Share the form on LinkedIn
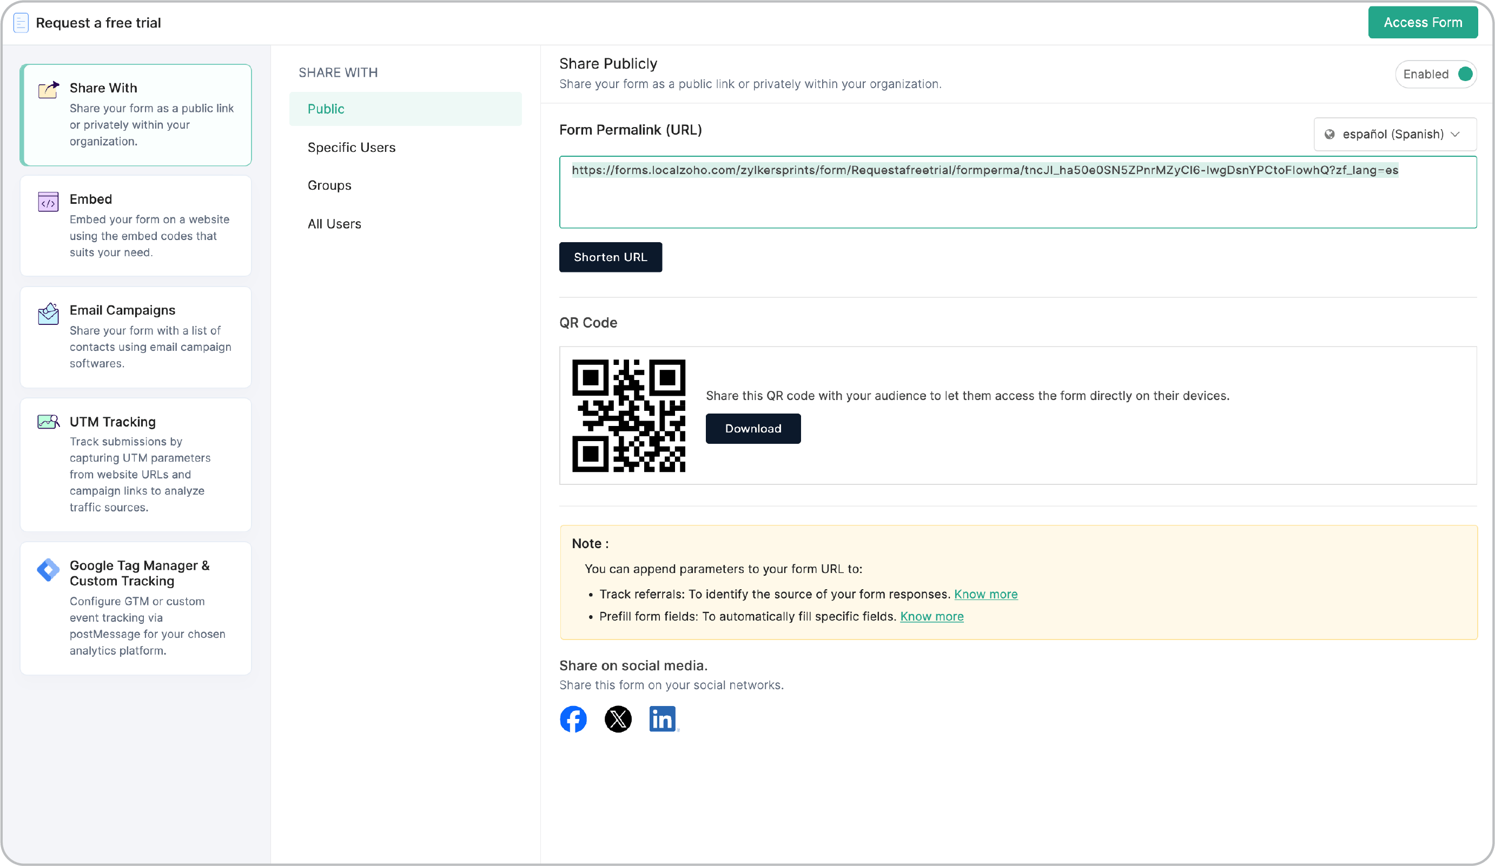 tap(663, 719)
